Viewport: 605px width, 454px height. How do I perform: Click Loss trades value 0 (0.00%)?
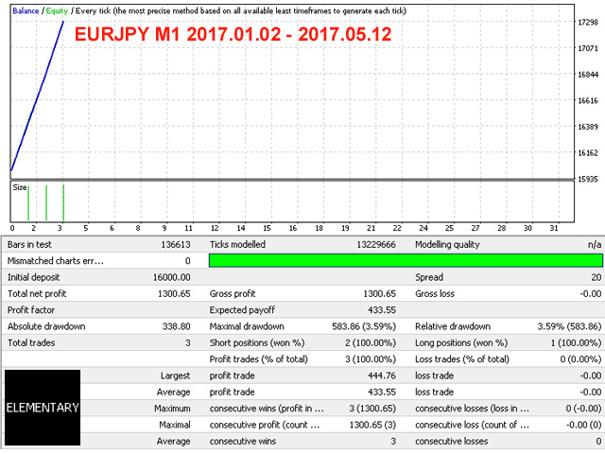tap(580, 359)
